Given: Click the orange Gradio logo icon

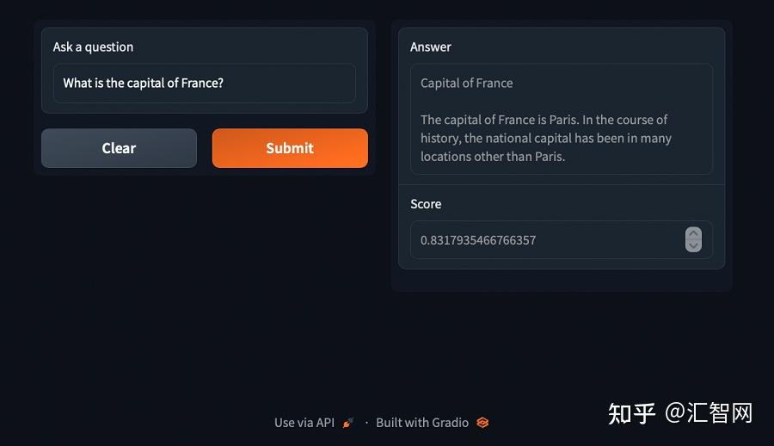Looking at the screenshot, I should coord(482,423).
